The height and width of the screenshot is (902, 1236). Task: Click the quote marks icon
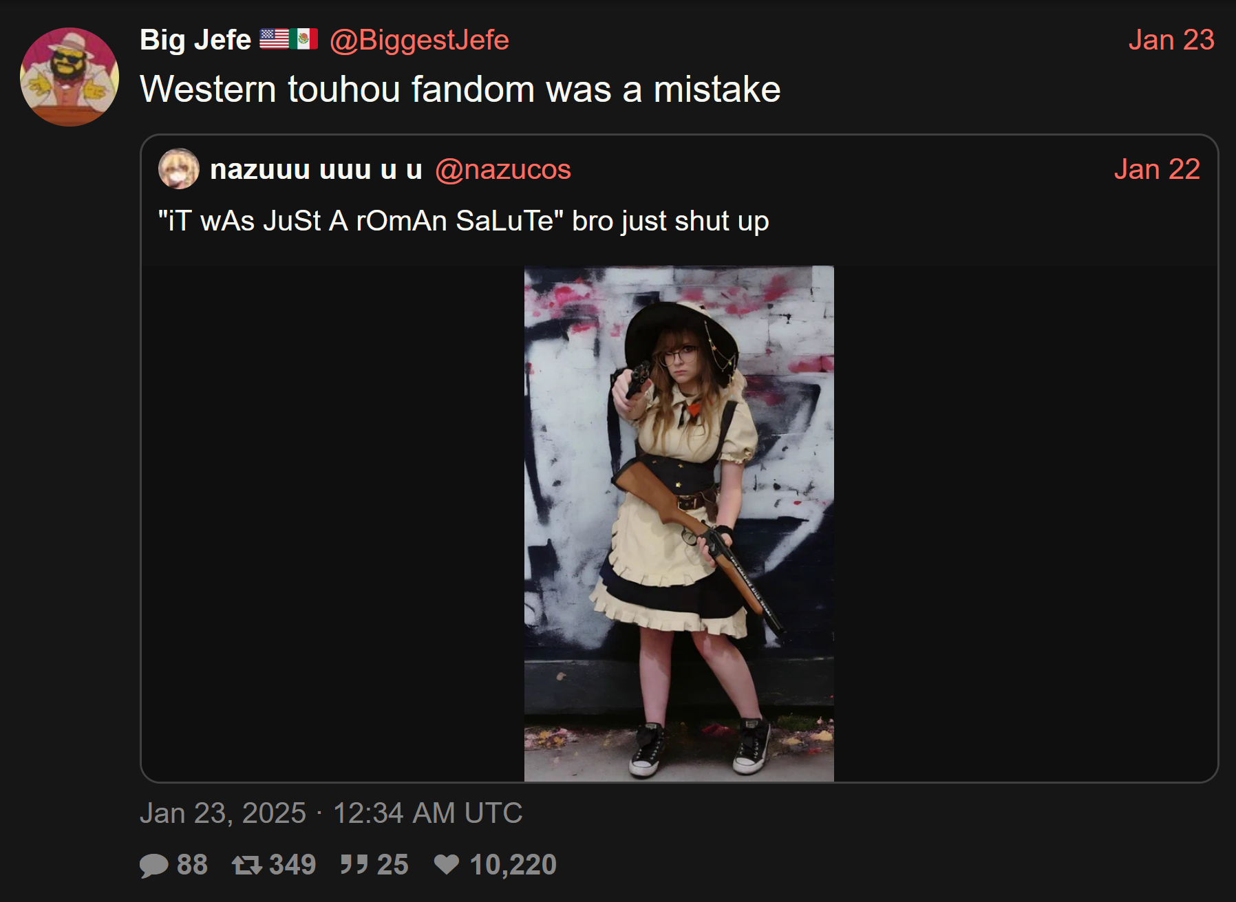354,865
